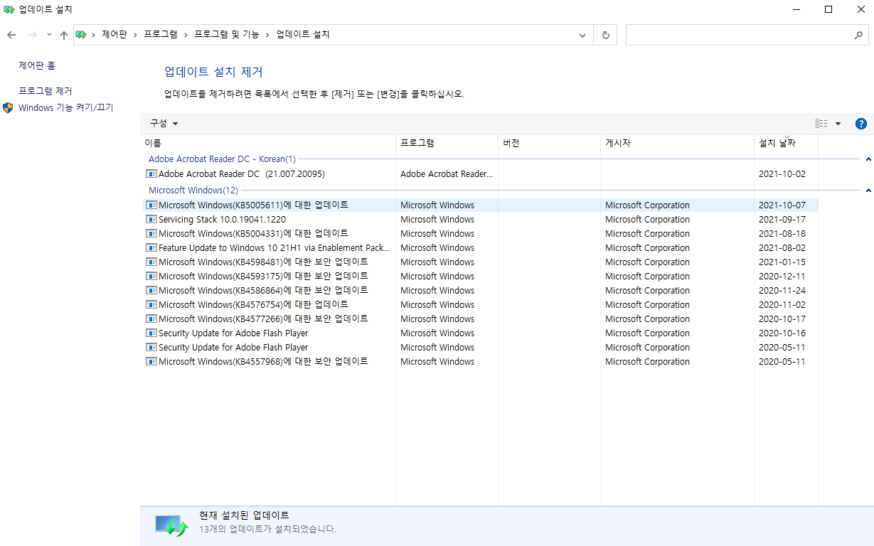
Task: Go to 프로그램 및 기능 breadcrumb
Action: (227, 34)
